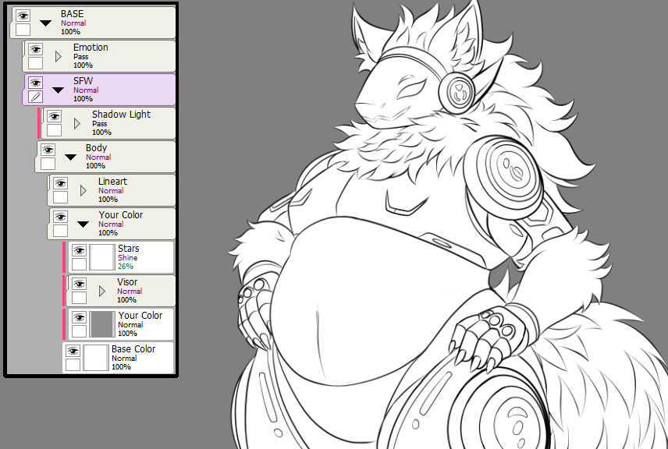The image size is (668, 449).
Task: Click the Base Color layer name
Action: pos(133,349)
